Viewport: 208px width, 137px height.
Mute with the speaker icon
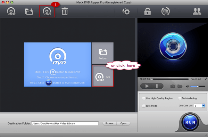point(187,87)
